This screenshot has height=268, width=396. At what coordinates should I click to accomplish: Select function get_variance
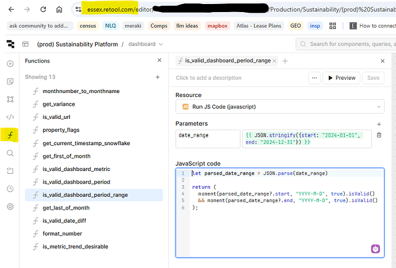[59, 104]
